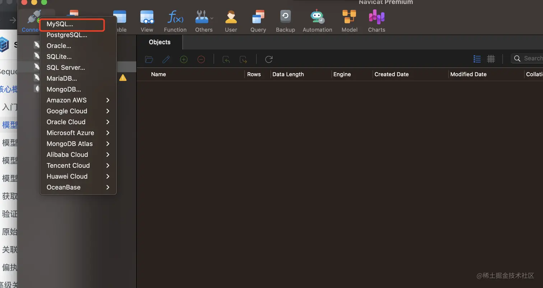Sort by the Rows column header
The height and width of the screenshot is (288, 543).
[254, 74]
